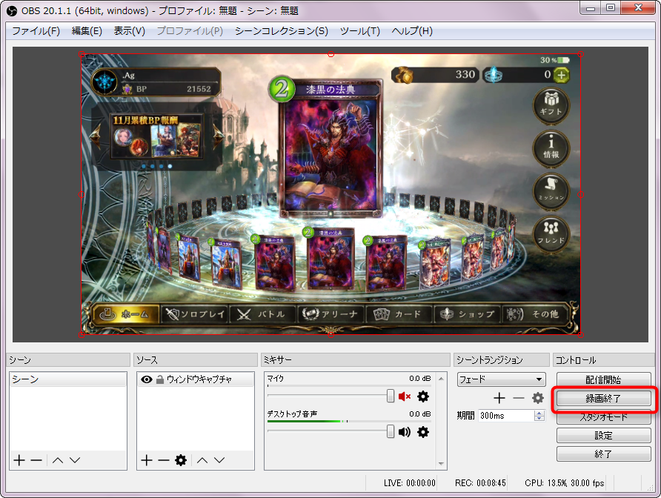Move the source down in the list

[219, 460]
